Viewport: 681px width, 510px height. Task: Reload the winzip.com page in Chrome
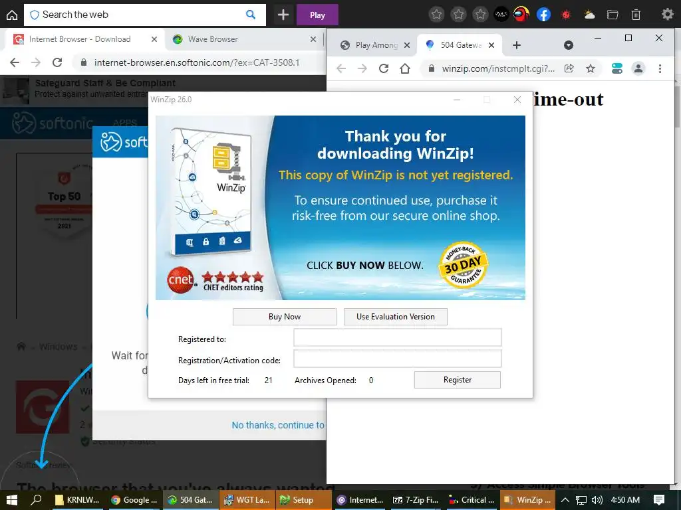pos(384,68)
